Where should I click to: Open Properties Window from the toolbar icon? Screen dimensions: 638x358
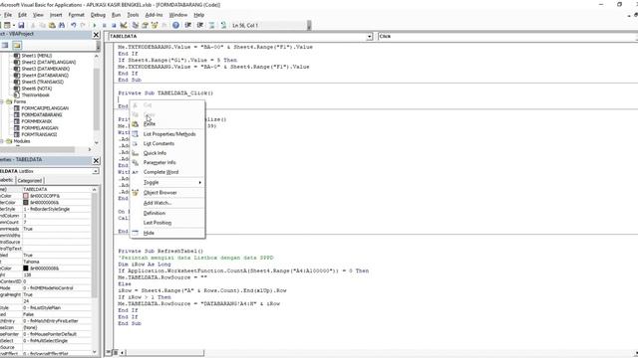145,25
